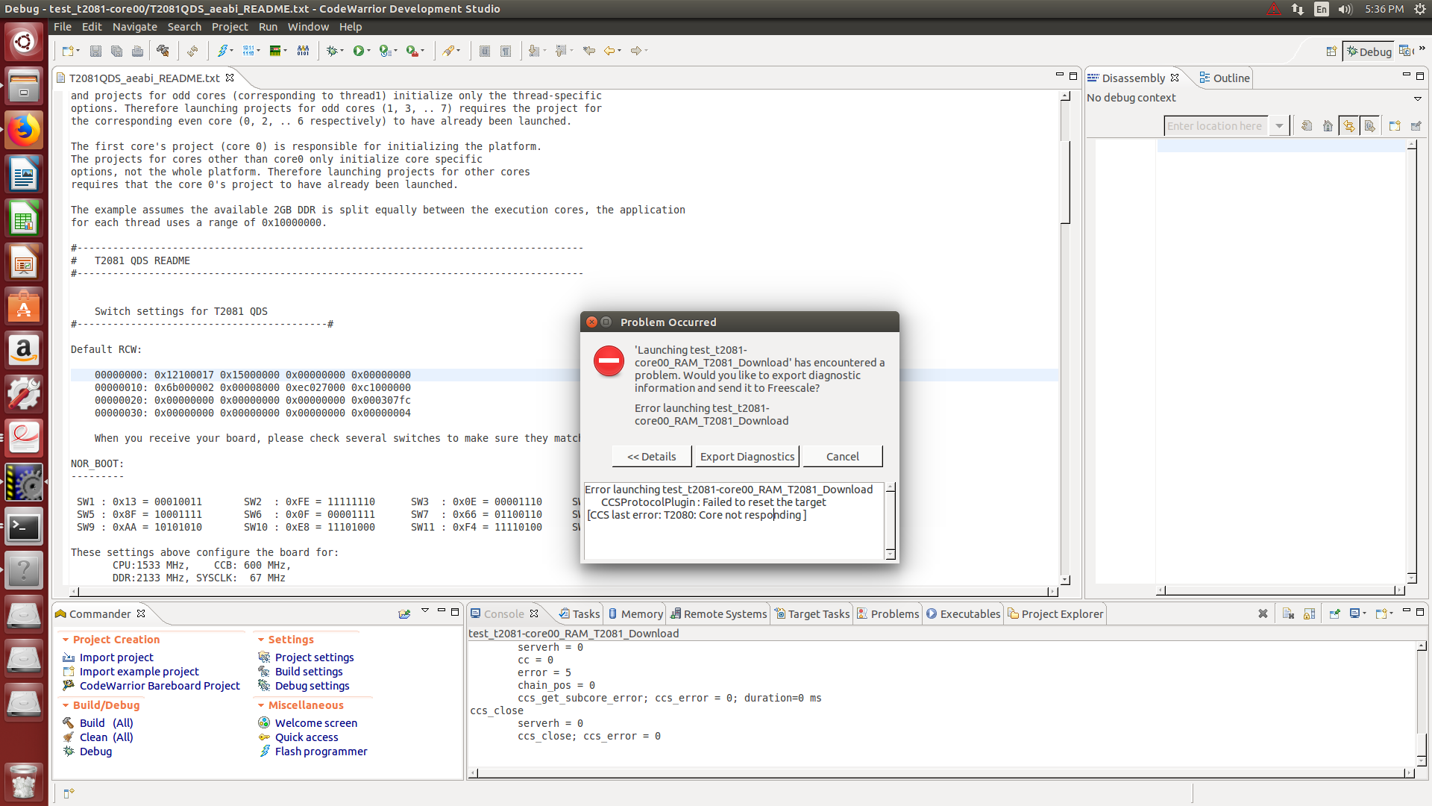Toggle Link with Active Debug Context button
This screenshot has width=1432, height=806.
coord(1348,126)
